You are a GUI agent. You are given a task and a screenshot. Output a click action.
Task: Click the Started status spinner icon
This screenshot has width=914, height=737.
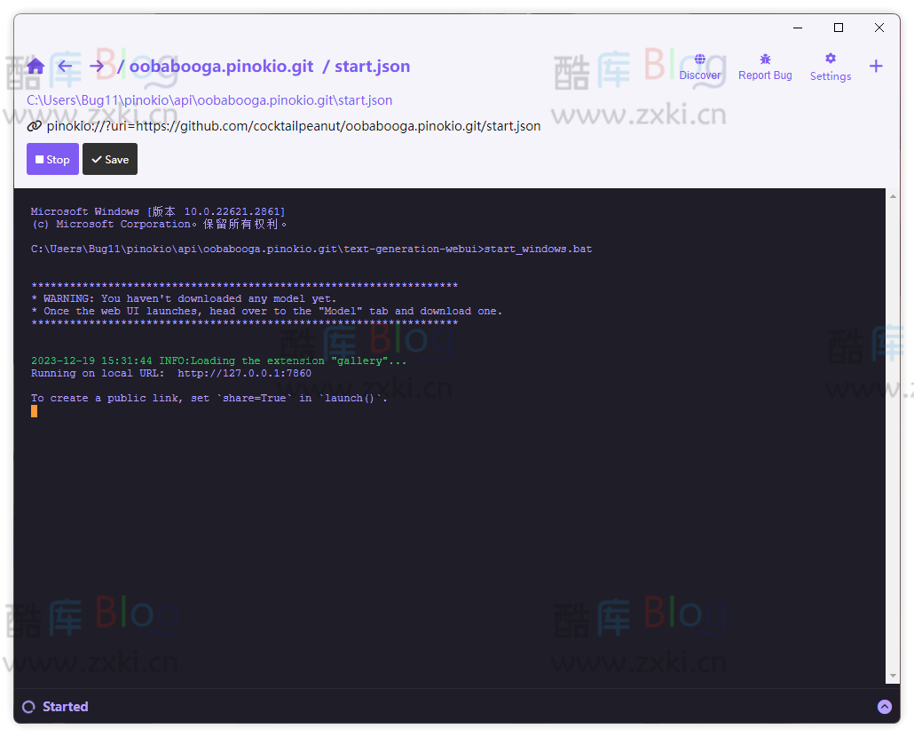(29, 706)
